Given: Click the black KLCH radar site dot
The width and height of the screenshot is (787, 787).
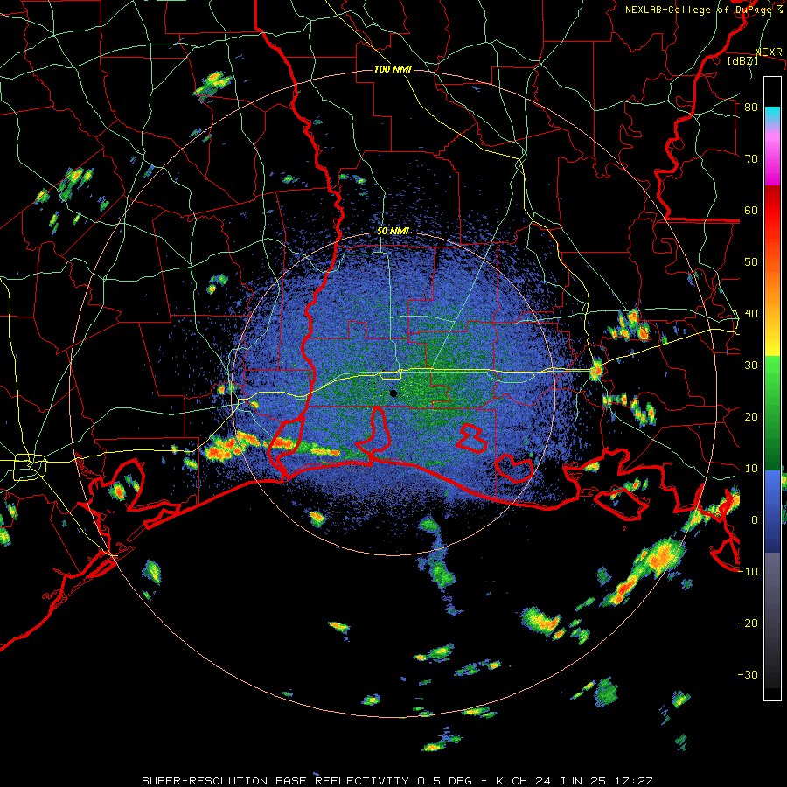Looking at the screenshot, I should point(393,393).
